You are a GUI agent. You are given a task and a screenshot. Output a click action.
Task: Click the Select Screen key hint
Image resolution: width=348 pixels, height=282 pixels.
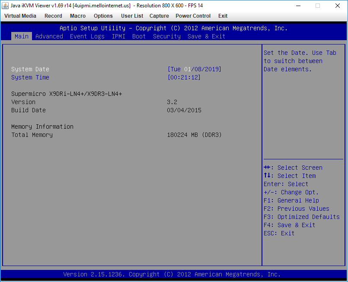[x=293, y=168]
